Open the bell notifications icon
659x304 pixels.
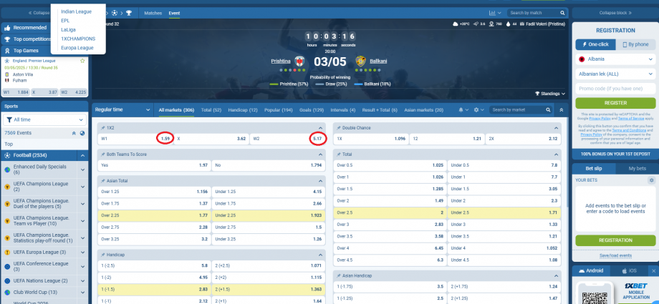coord(461,110)
